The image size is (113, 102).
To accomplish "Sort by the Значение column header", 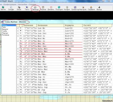I will 29,25.
